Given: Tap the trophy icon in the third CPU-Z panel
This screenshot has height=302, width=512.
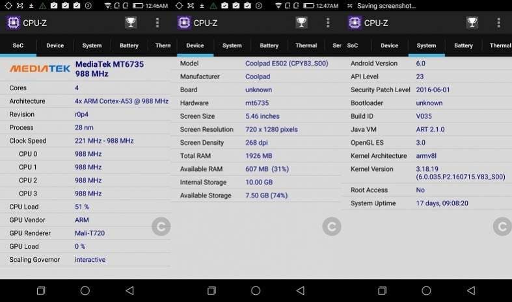Looking at the screenshot, I should (472, 23).
